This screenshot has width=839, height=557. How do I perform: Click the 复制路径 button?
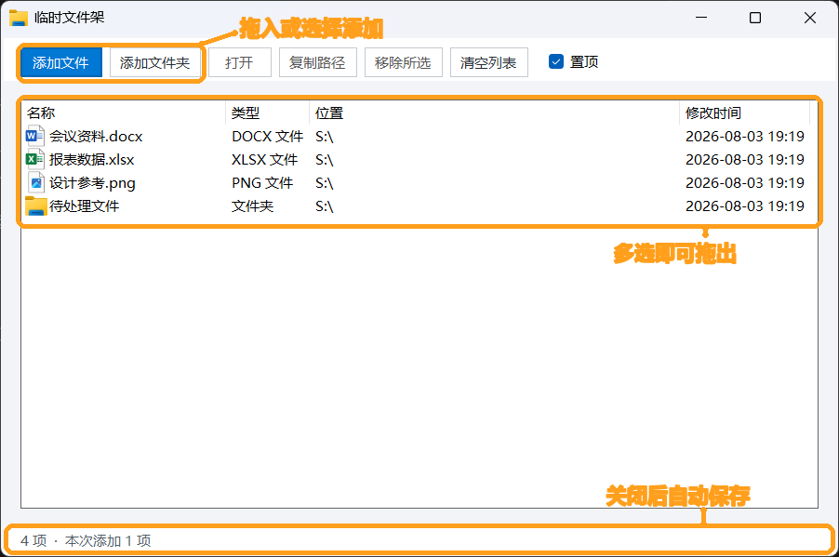(317, 62)
